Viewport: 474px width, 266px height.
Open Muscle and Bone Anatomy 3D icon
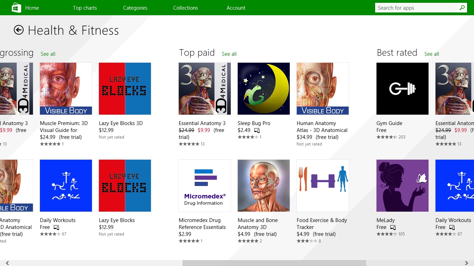264,186
